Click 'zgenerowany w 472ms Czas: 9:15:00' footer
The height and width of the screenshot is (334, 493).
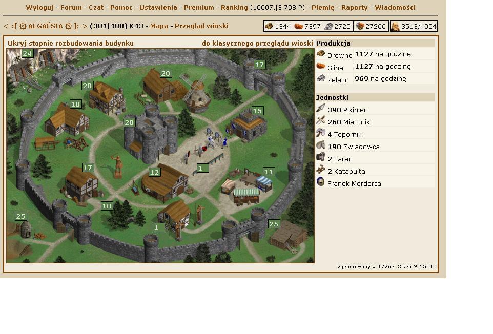[387, 267]
